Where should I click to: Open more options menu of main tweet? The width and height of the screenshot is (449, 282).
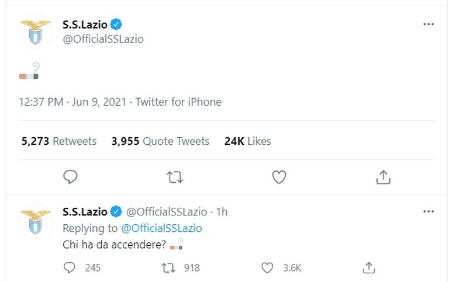[428, 25]
